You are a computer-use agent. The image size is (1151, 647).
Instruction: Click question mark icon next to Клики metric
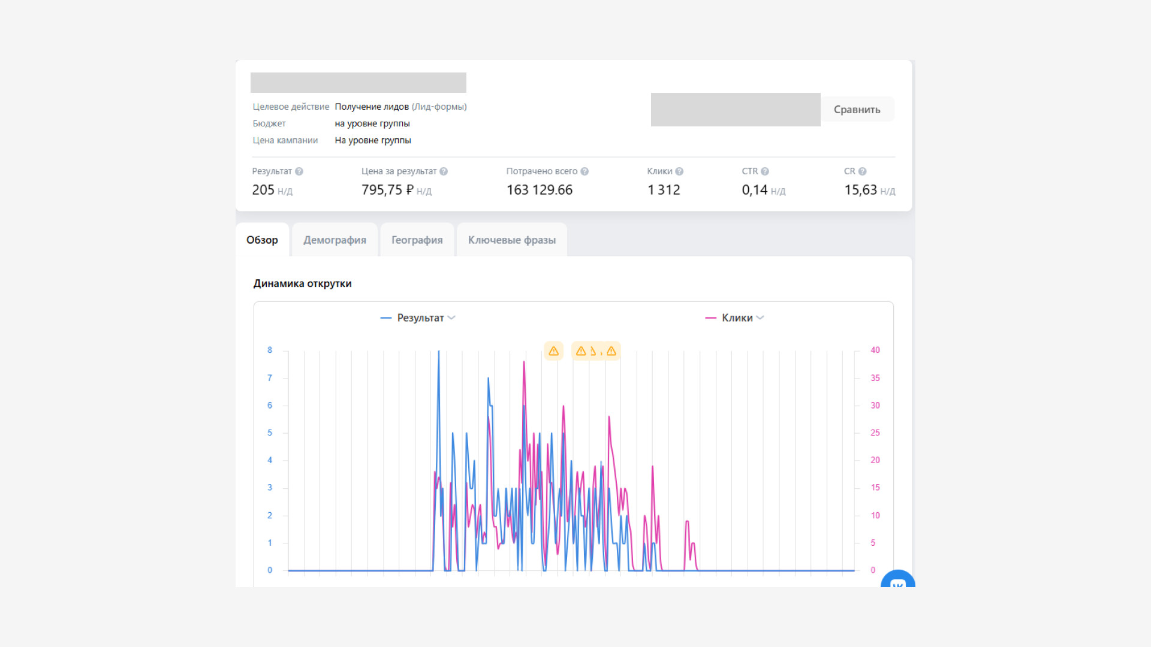point(679,171)
